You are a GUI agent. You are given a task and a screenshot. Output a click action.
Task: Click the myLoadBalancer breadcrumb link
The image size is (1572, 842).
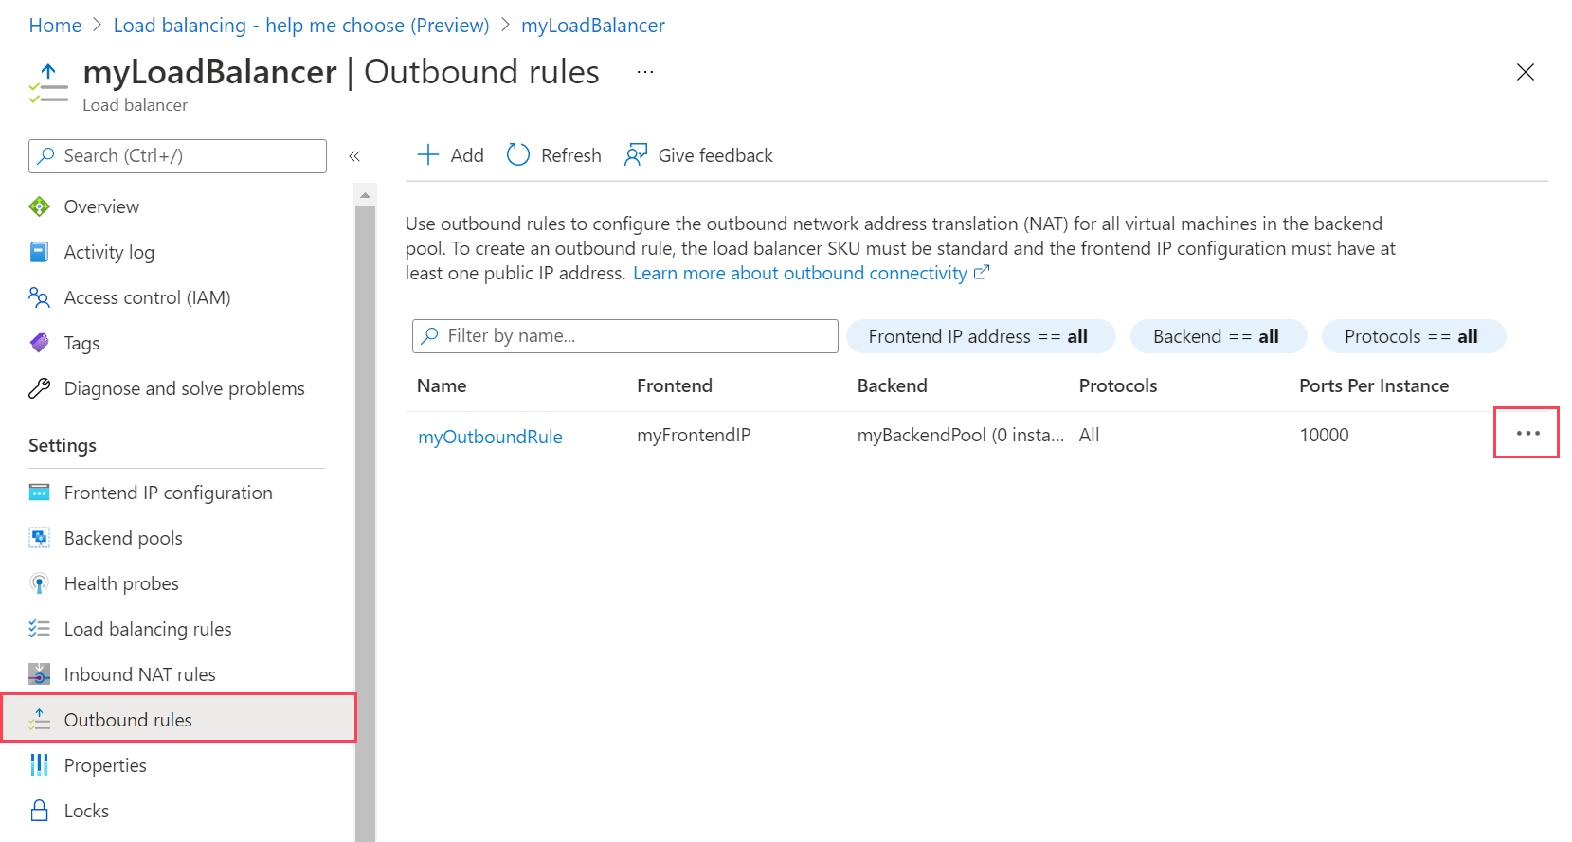pyautogui.click(x=593, y=26)
